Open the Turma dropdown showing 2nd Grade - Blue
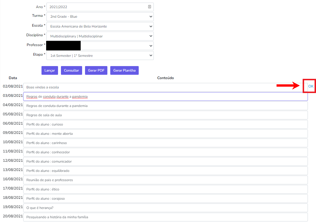316x222 pixels. coord(100,17)
